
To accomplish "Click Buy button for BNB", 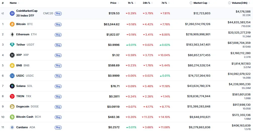I will click(x=58, y=66).
